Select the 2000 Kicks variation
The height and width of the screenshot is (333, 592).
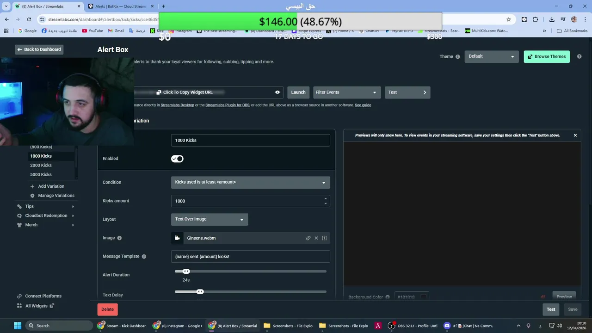pos(41,165)
